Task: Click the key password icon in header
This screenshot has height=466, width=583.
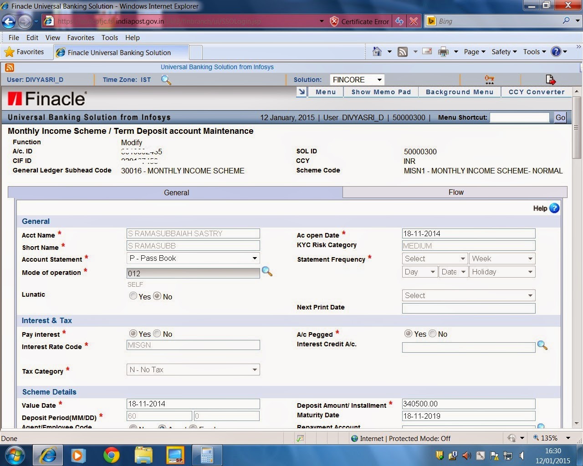Action: (x=490, y=80)
